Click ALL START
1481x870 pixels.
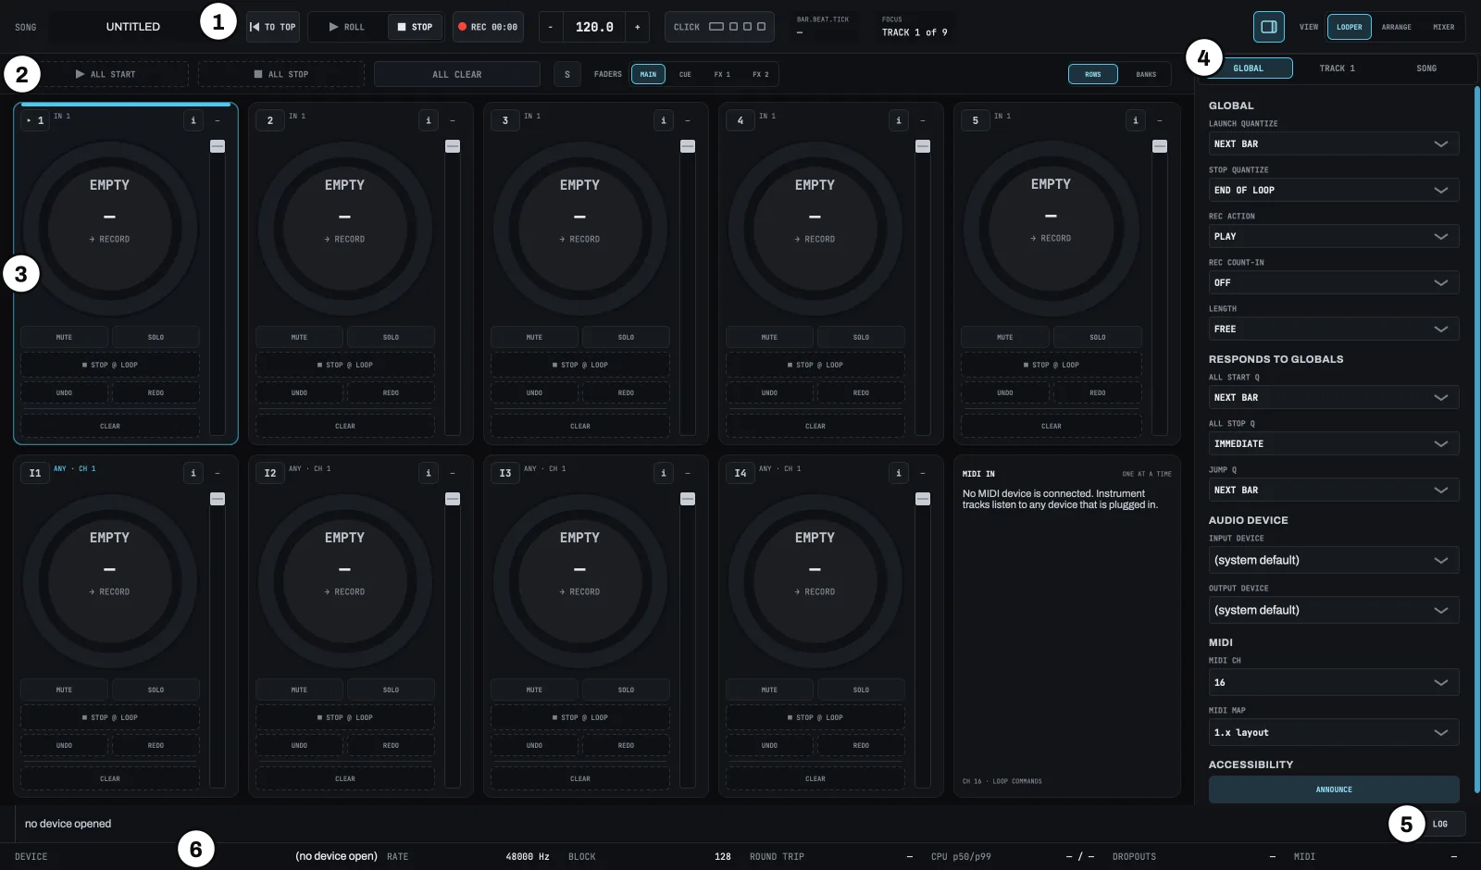click(106, 74)
